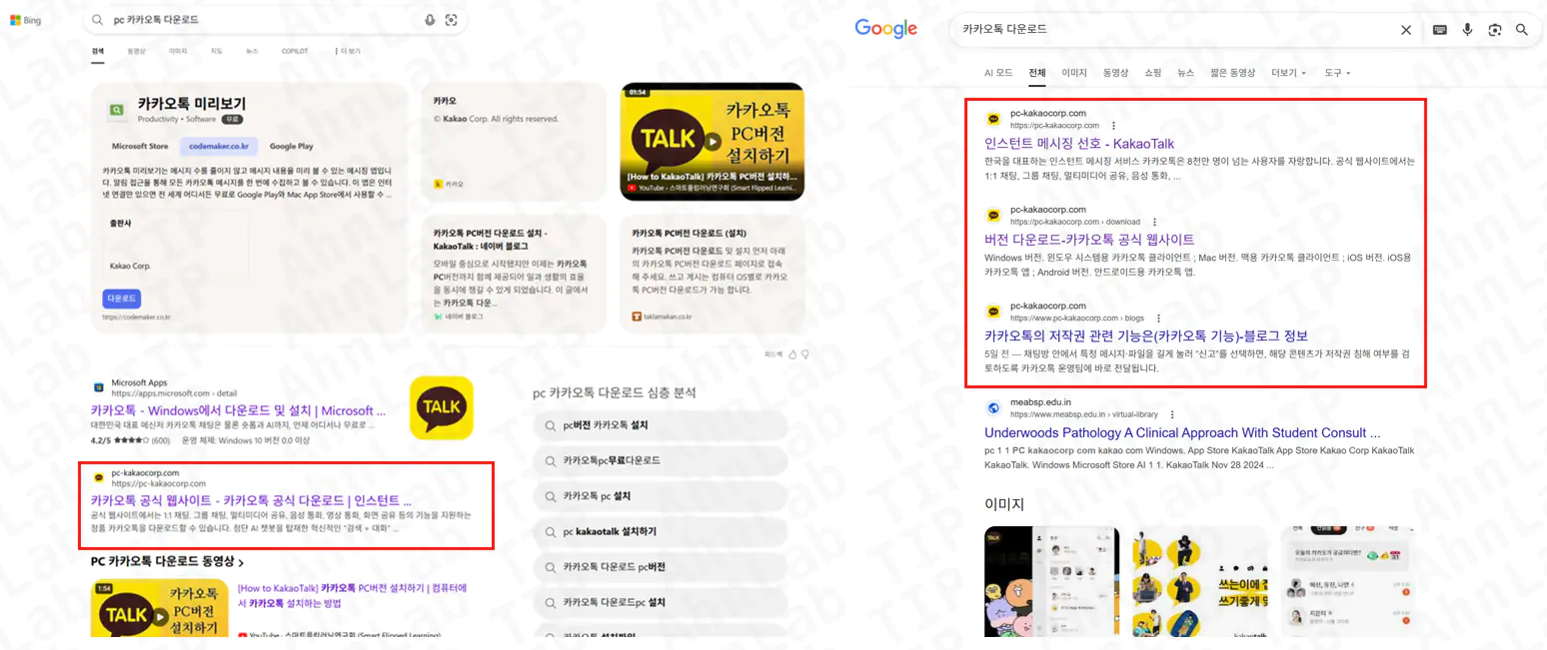Open three-dot menu beside pc-kakaocorp.com download result

click(1154, 222)
